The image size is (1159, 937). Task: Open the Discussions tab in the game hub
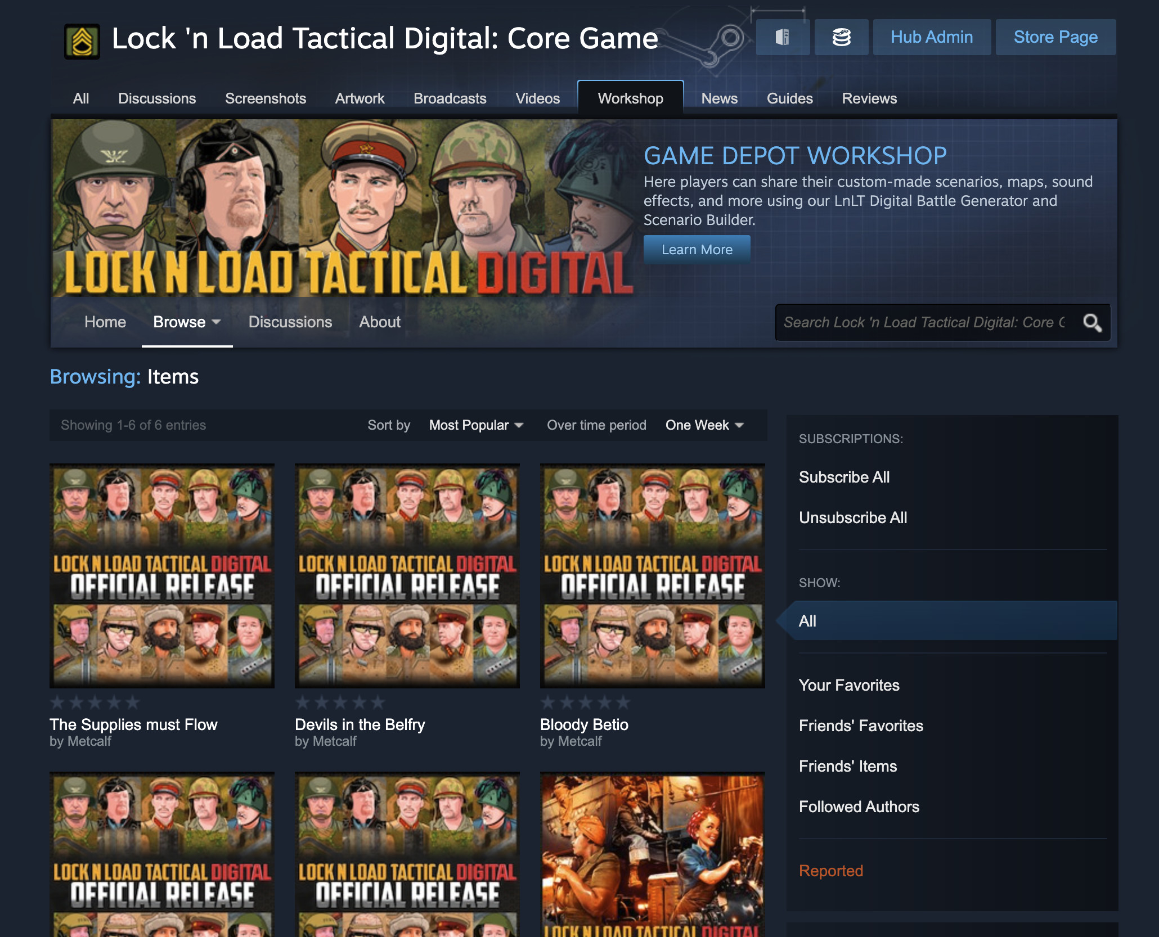157,98
